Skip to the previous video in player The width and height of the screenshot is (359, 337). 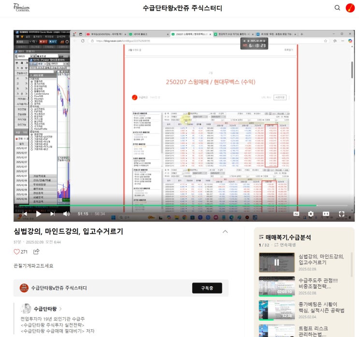25,214
